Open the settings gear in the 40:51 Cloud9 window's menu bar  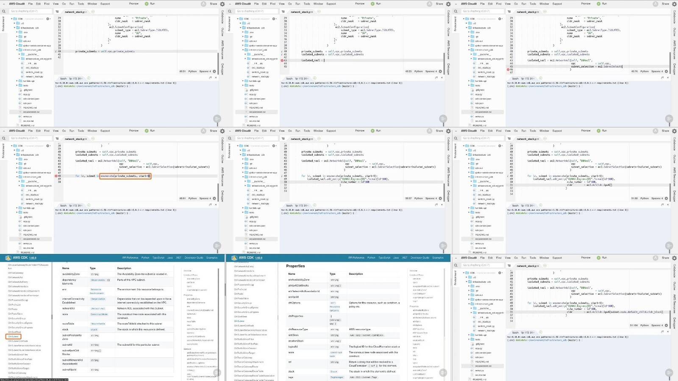tap(222, 4)
